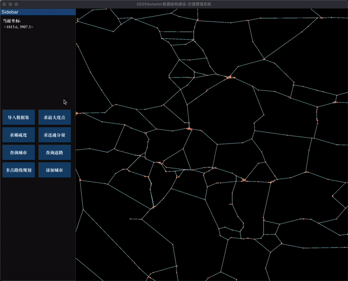This screenshot has width=348, height=281.
Task: Open city lookup with 查询城市 button
Action: click(18, 152)
